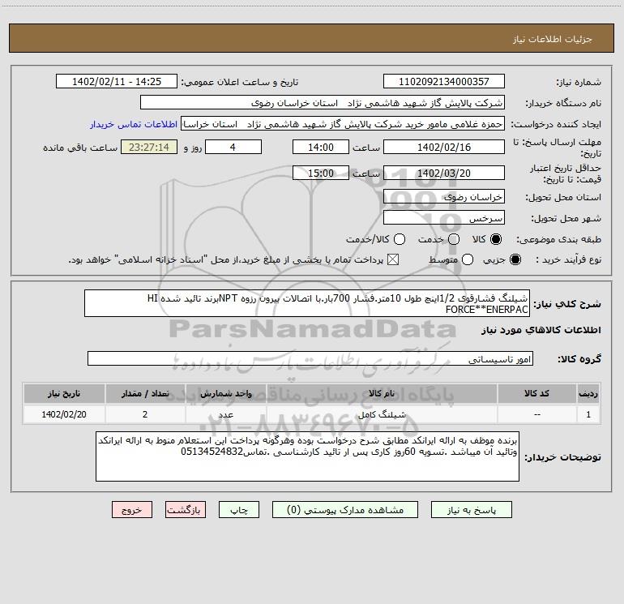Click the need number field 1102092134000357
The width and height of the screenshot is (624, 604).
click(x=444, y=82)
